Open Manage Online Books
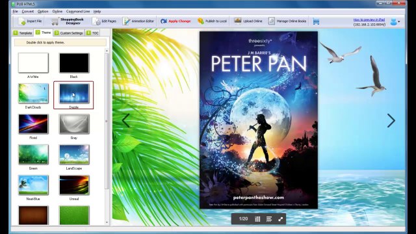Viewport: 416px width, 234px height. 287,21
